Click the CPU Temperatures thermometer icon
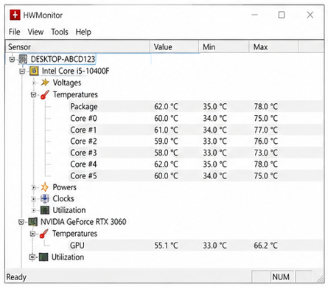This screenshot has height=289, width=328. tap(45, 94)
